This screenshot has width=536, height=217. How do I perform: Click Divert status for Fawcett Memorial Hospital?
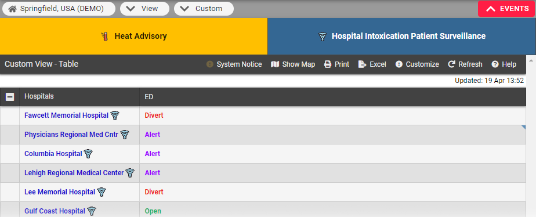pyautogui.click(x=154, y=115)
